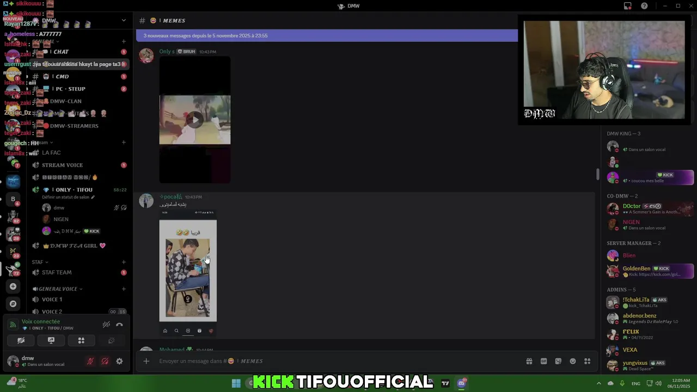
Task: Join VOICE 2 channel
Action: click(x=80, y=312)
